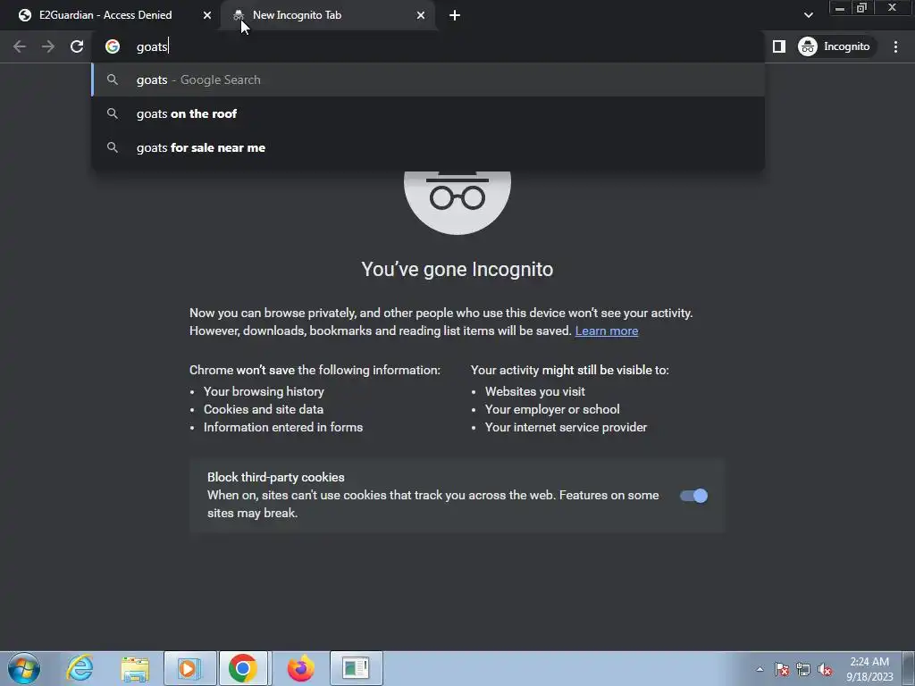Toggle Block third-party cookies switch

(x=693, y=496)
